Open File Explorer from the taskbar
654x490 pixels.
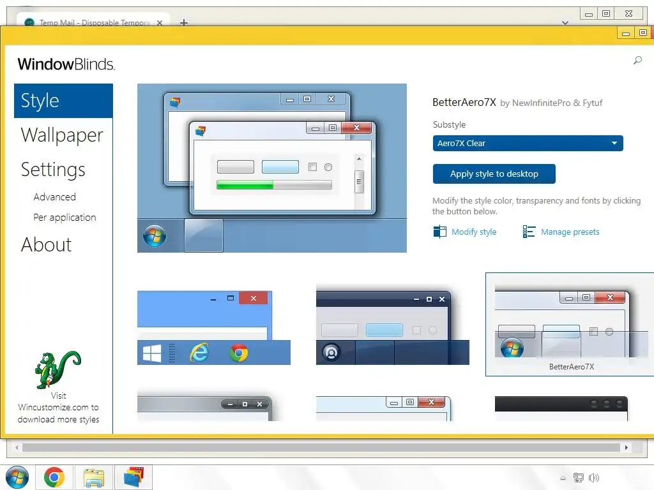tap(94, 477)
